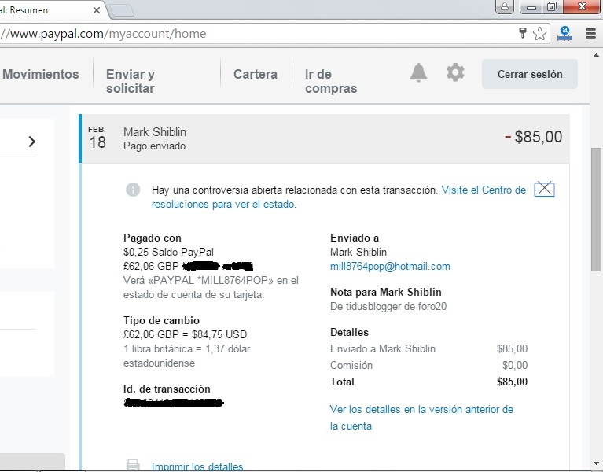Click the info icon in the dispute notice
This screenshot has width=603, height=472.
pyautogui.click(x=134, y=190)
